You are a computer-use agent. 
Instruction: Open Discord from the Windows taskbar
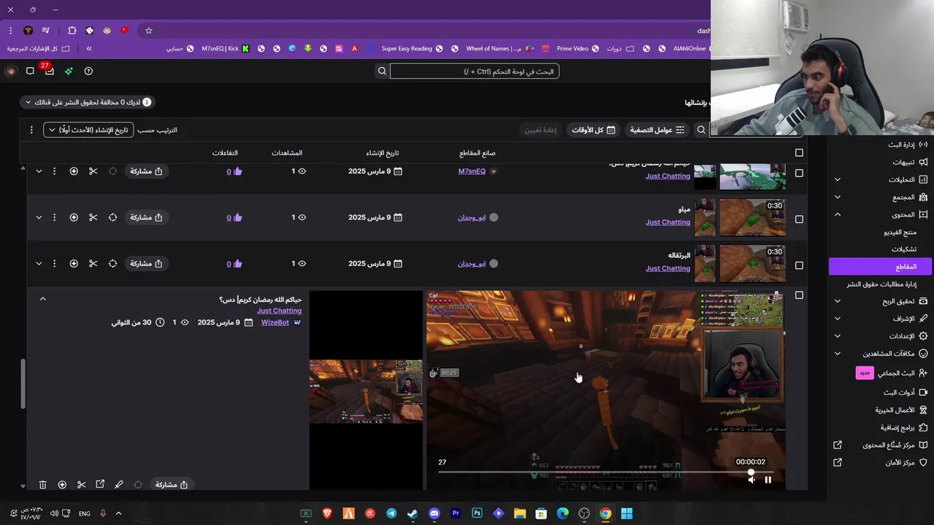coord(434,513)
